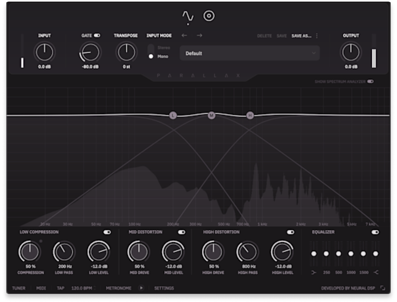
Task: Open the three-dot preset options menu
Action: pos(317,36)
